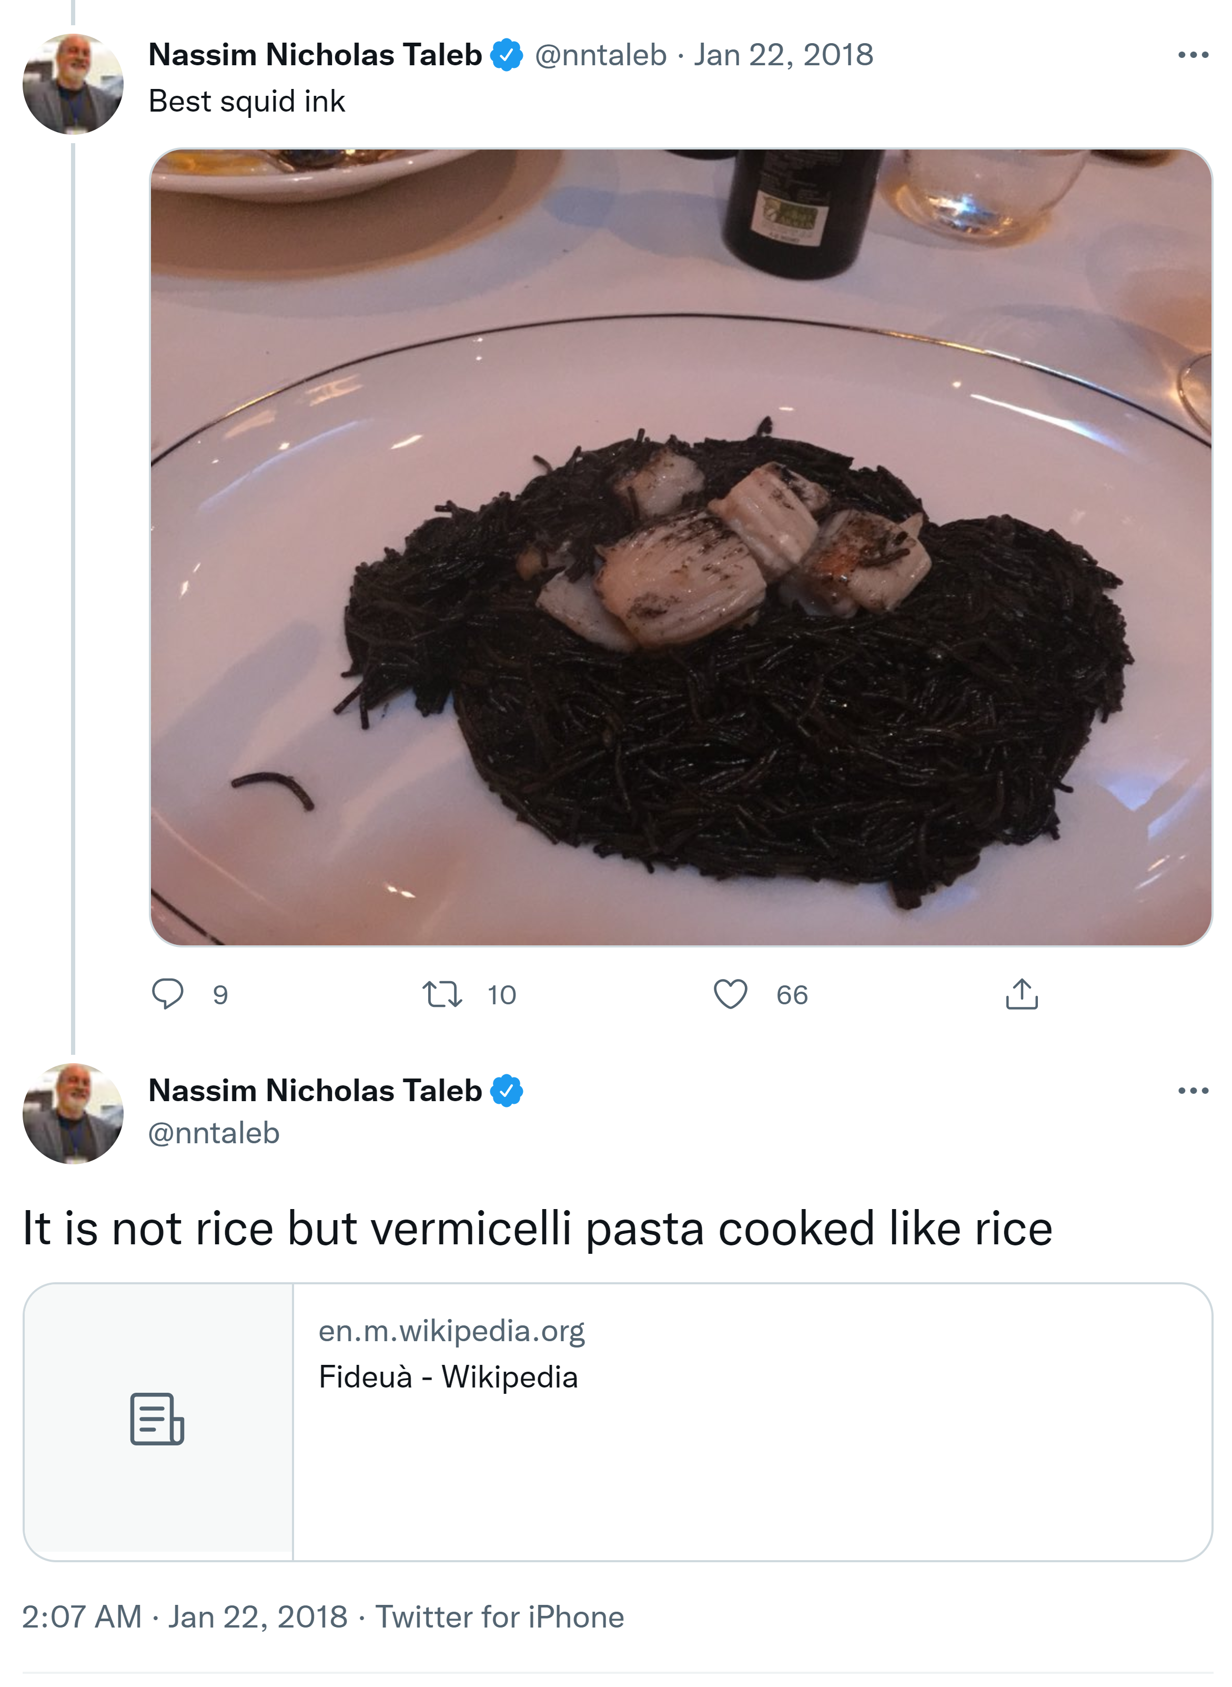The height and width of the screenshot is (1687, 1232).
Task: Click the article icon in the link card
Action: click(157, 1419)
